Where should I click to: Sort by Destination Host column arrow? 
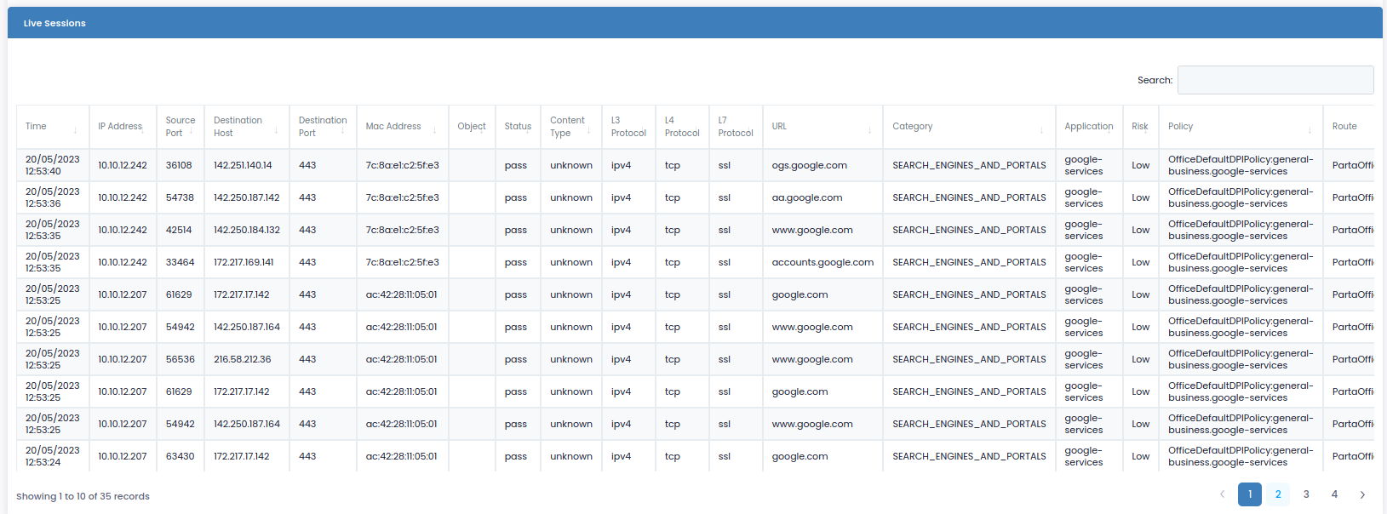point(276,130)
